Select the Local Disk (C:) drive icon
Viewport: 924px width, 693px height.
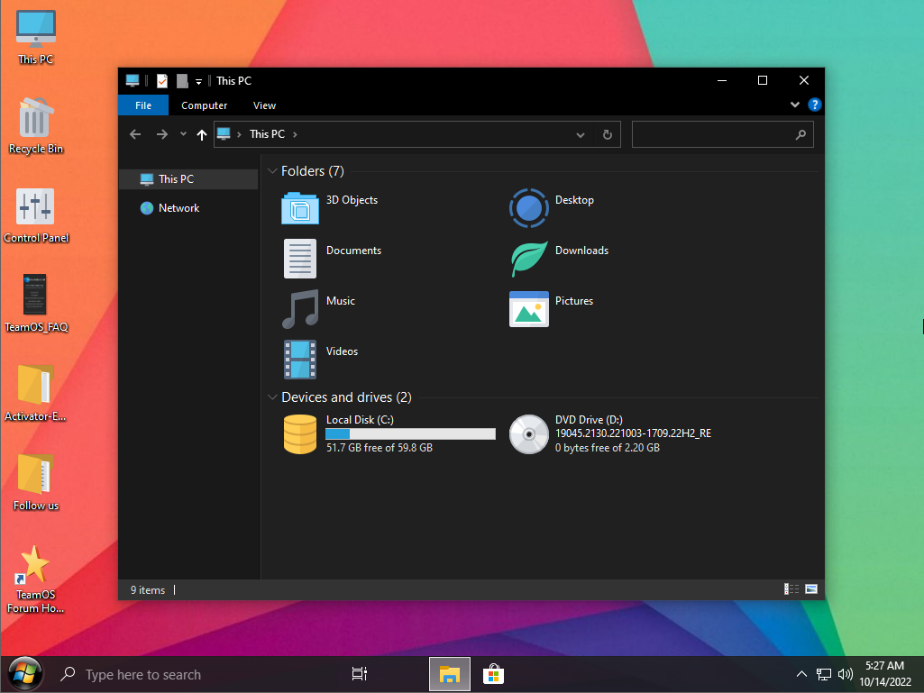pos(300,433)
